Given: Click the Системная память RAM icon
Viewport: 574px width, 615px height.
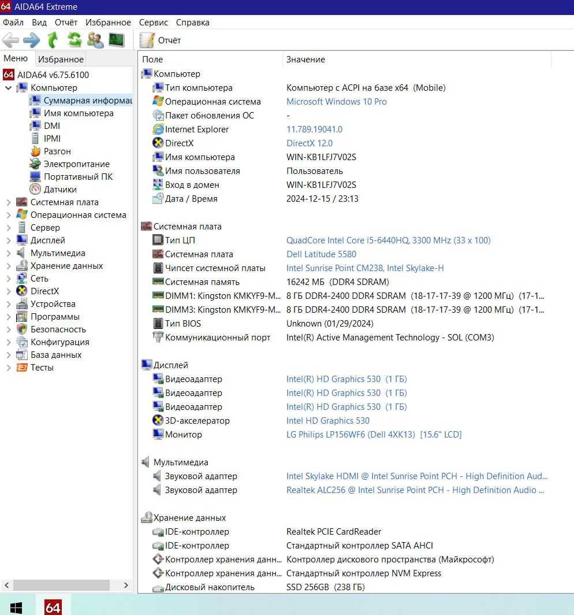Looking at the screenshot, I should point(158,281).
